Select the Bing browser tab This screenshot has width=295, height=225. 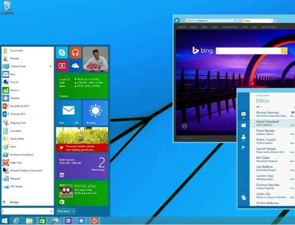258,21
